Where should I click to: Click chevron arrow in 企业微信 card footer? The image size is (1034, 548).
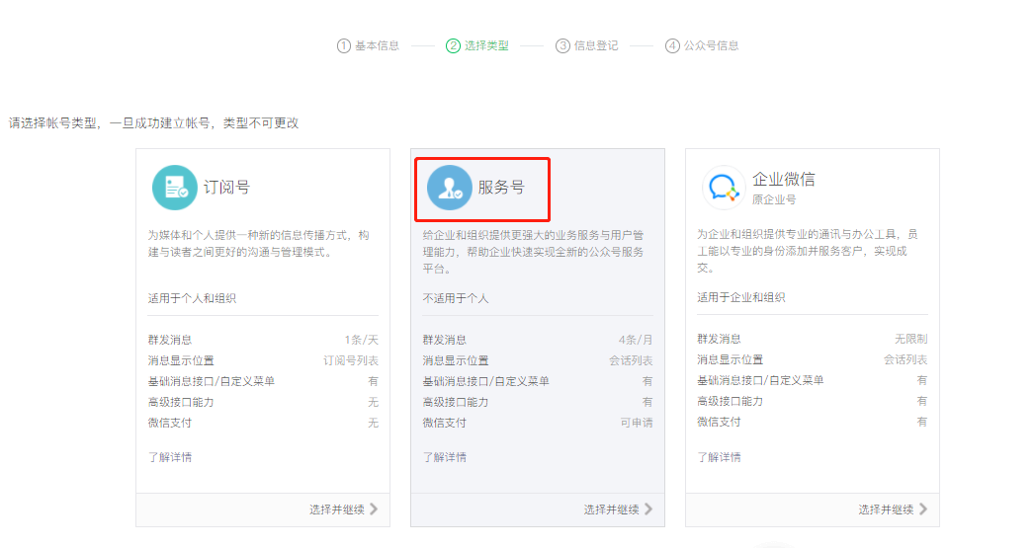pyautogui.click(x=923, y=509)
